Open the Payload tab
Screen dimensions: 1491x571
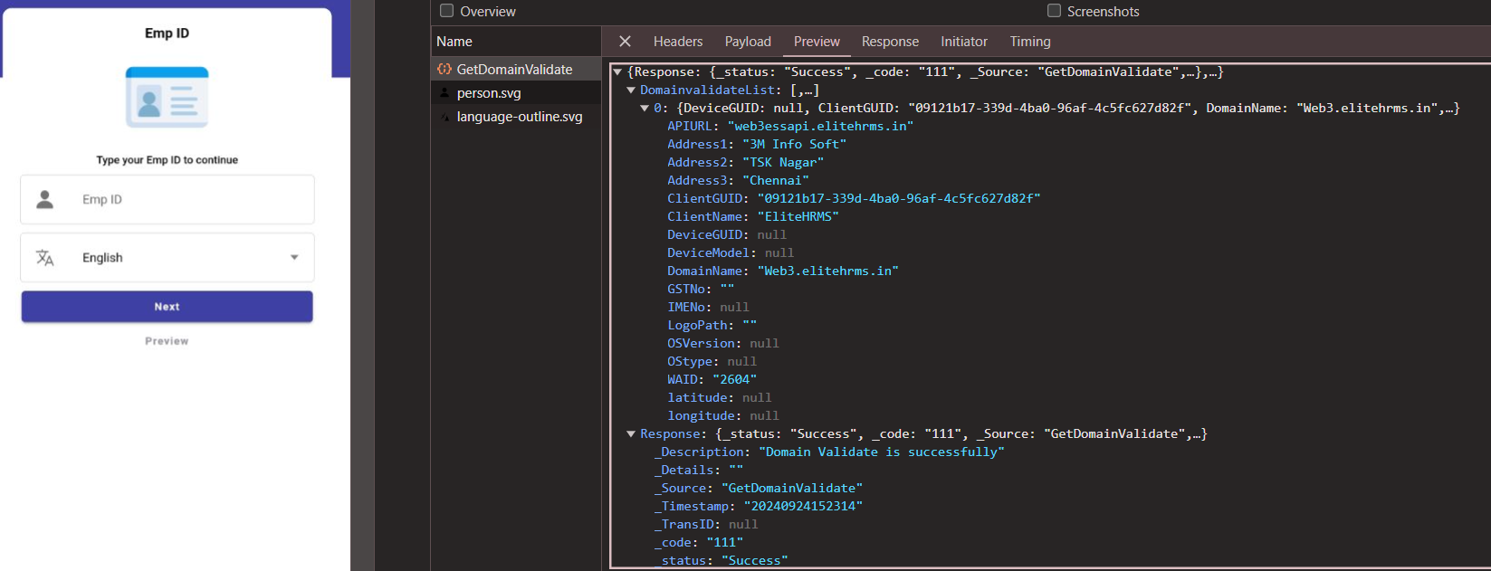point(748,42)
